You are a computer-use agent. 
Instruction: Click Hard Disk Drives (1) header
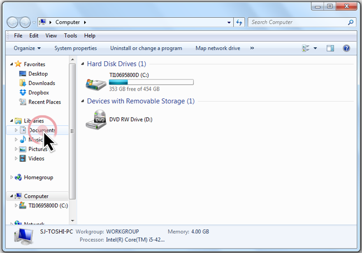coord(116,64)
